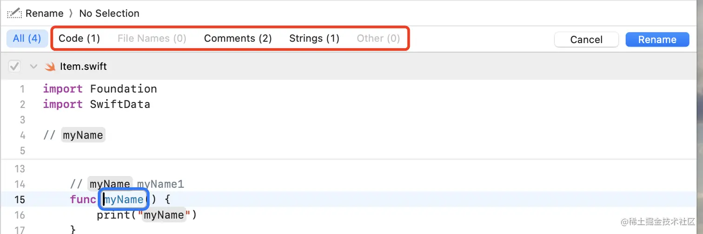The image size is (703, 234).
Task: Click the myName function name edit field
Action: tap(124, 199)
